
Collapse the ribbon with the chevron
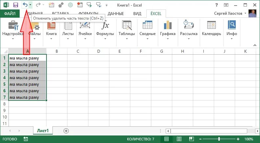[255, 45]
